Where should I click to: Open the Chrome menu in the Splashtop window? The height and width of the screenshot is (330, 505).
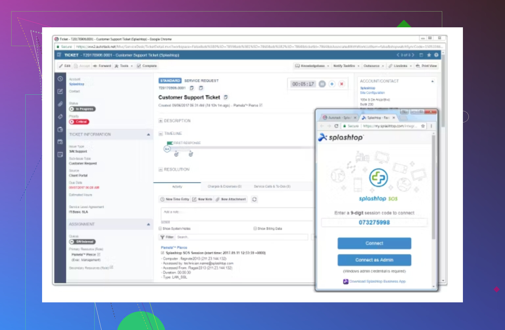(431, 126)
